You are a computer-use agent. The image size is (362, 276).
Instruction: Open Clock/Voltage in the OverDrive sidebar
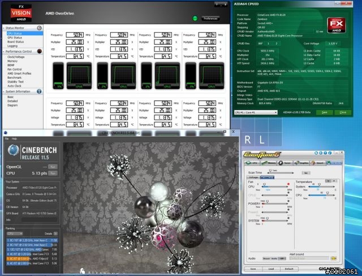point(16,57)
